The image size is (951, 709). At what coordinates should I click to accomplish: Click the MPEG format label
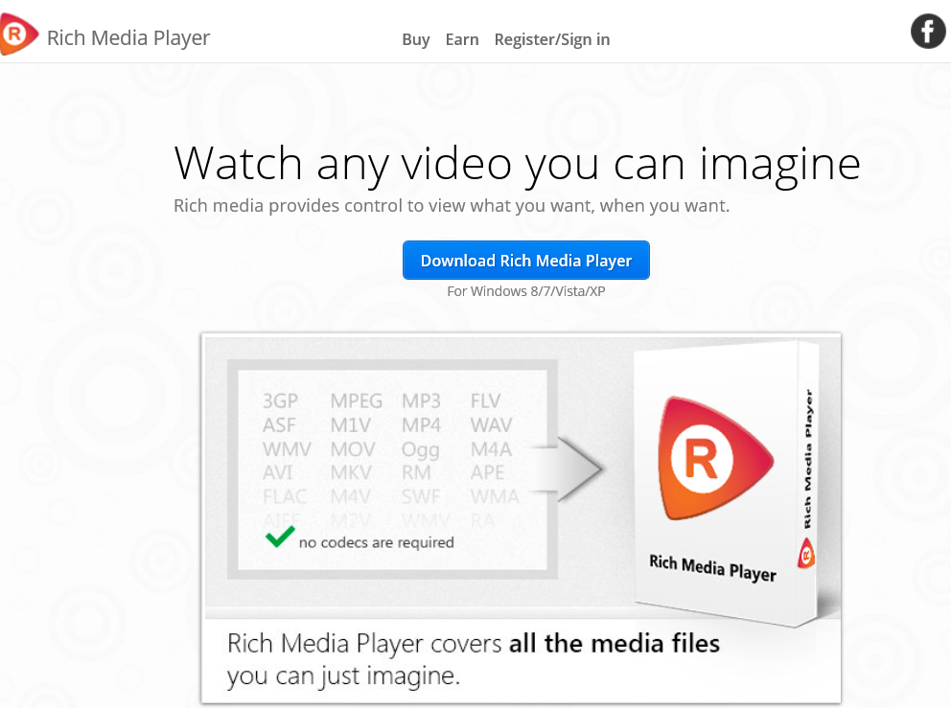356,401
